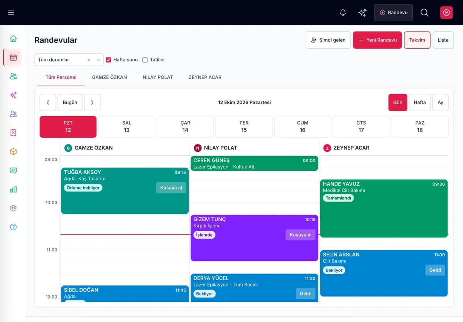Open the purple people icon in sidebar
The image size is (463, 322).
tap(13, 114)
